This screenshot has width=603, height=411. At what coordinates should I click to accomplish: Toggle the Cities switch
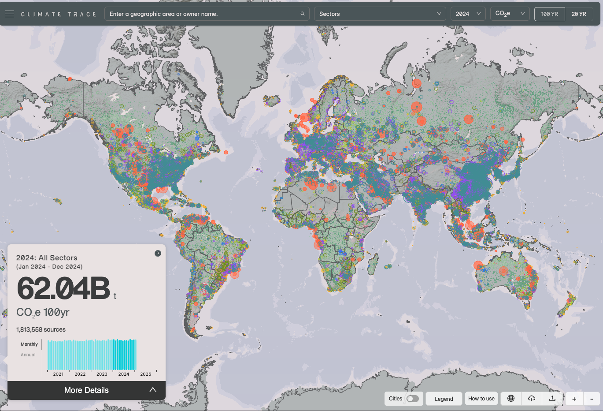pos(412,399)
